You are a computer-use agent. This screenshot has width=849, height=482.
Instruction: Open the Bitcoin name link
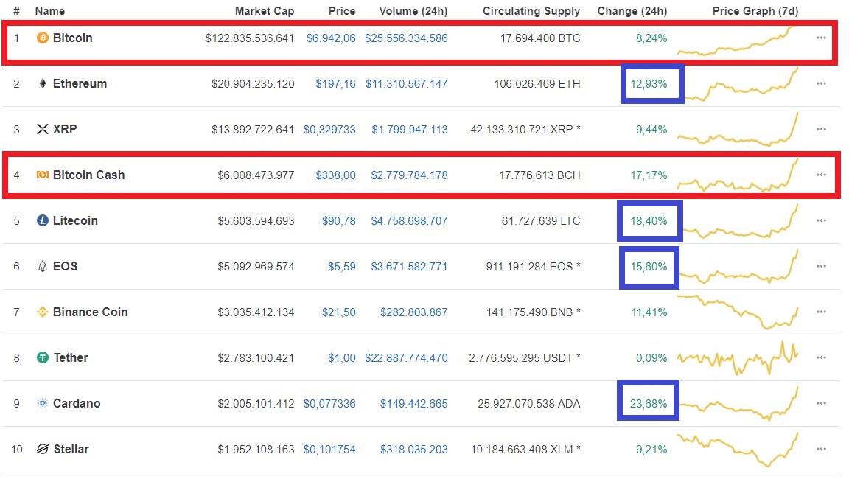[72, 38]
